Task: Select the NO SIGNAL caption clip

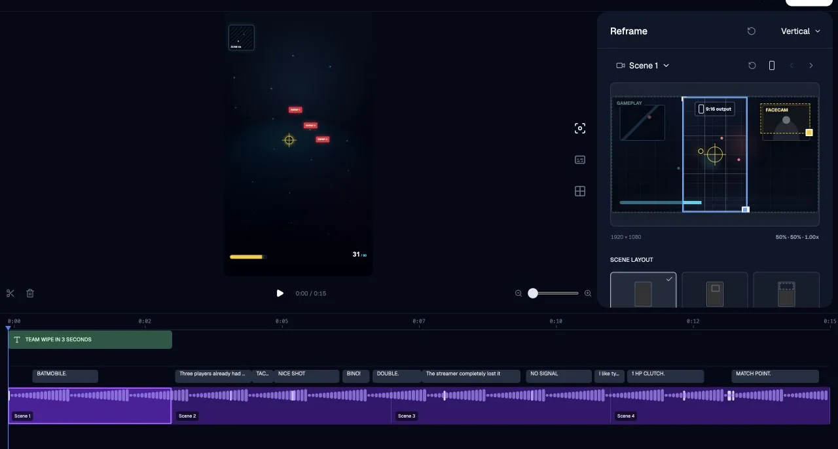Action: (x=558, y=376)
